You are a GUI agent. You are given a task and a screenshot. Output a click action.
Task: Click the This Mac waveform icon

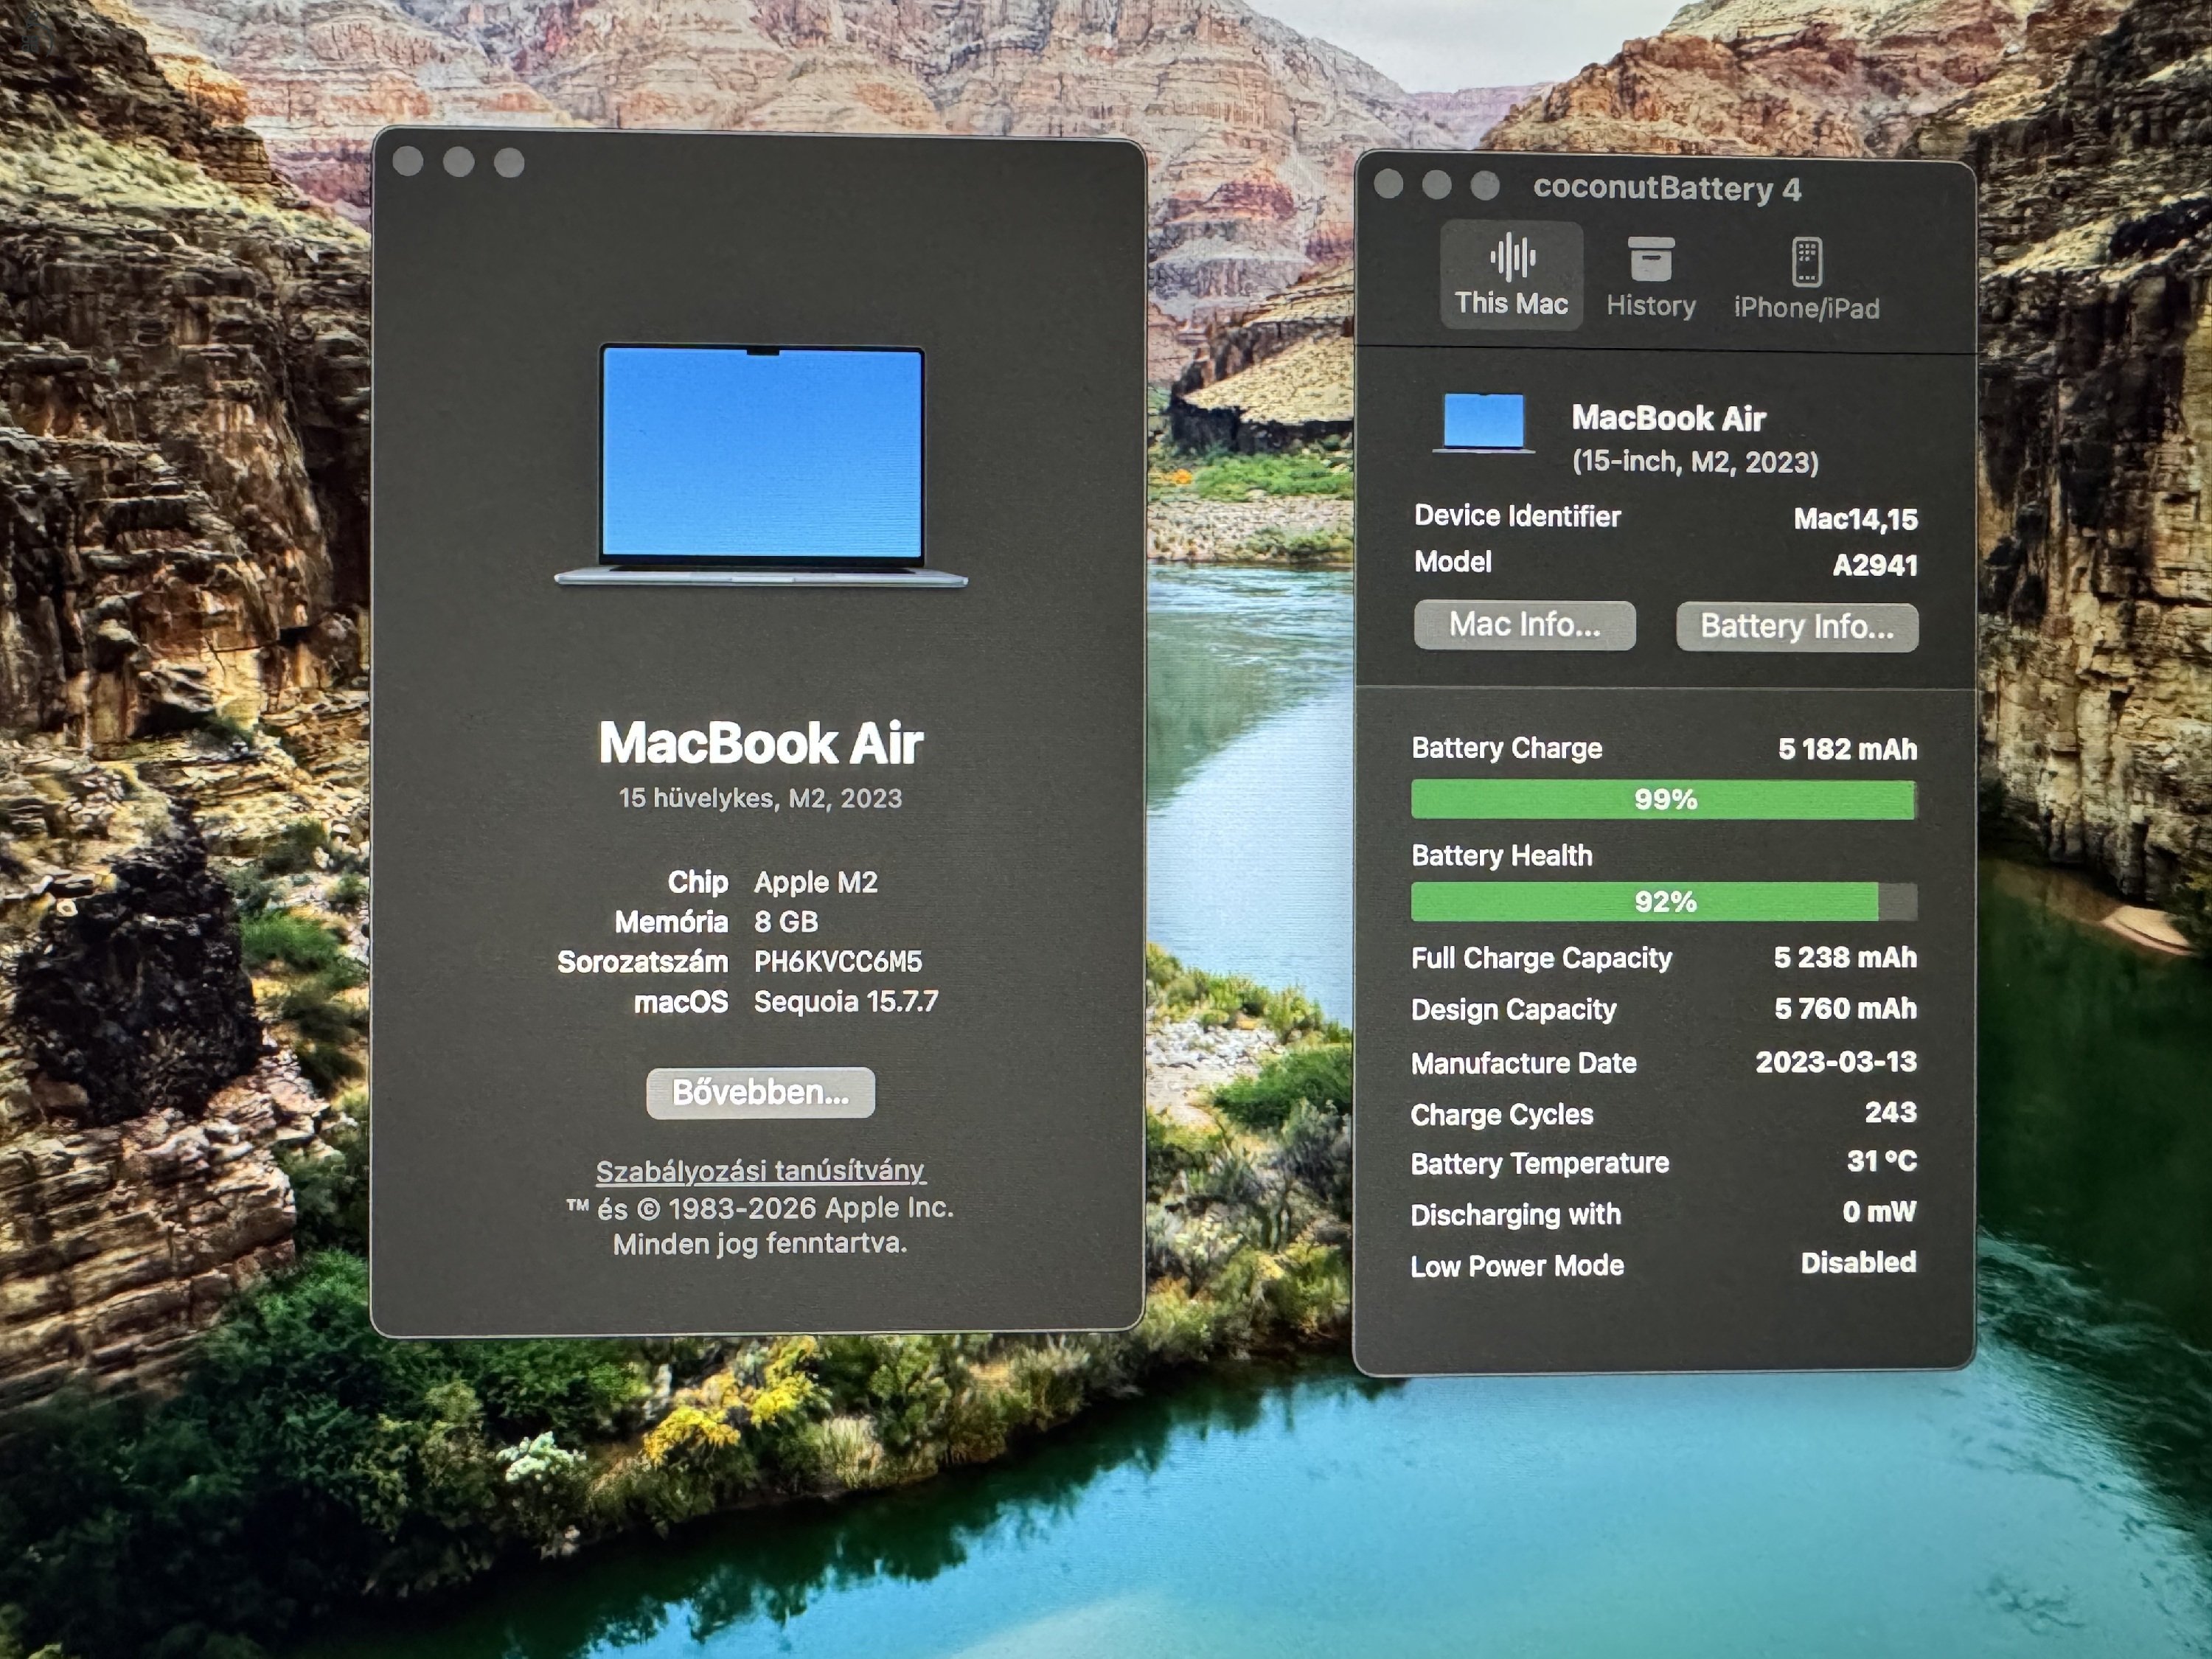(x=1512, y=257)
